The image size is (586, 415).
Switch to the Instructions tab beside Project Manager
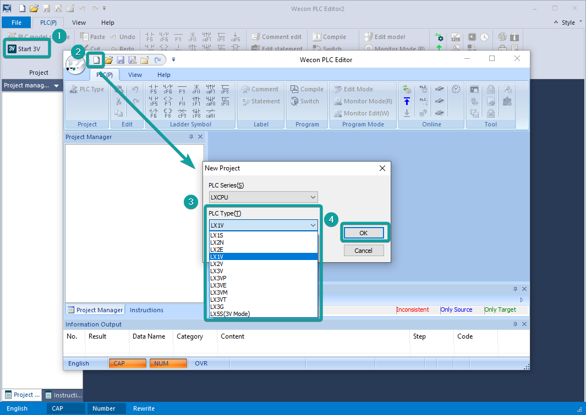pyautogui.click(x=146, y=310)
